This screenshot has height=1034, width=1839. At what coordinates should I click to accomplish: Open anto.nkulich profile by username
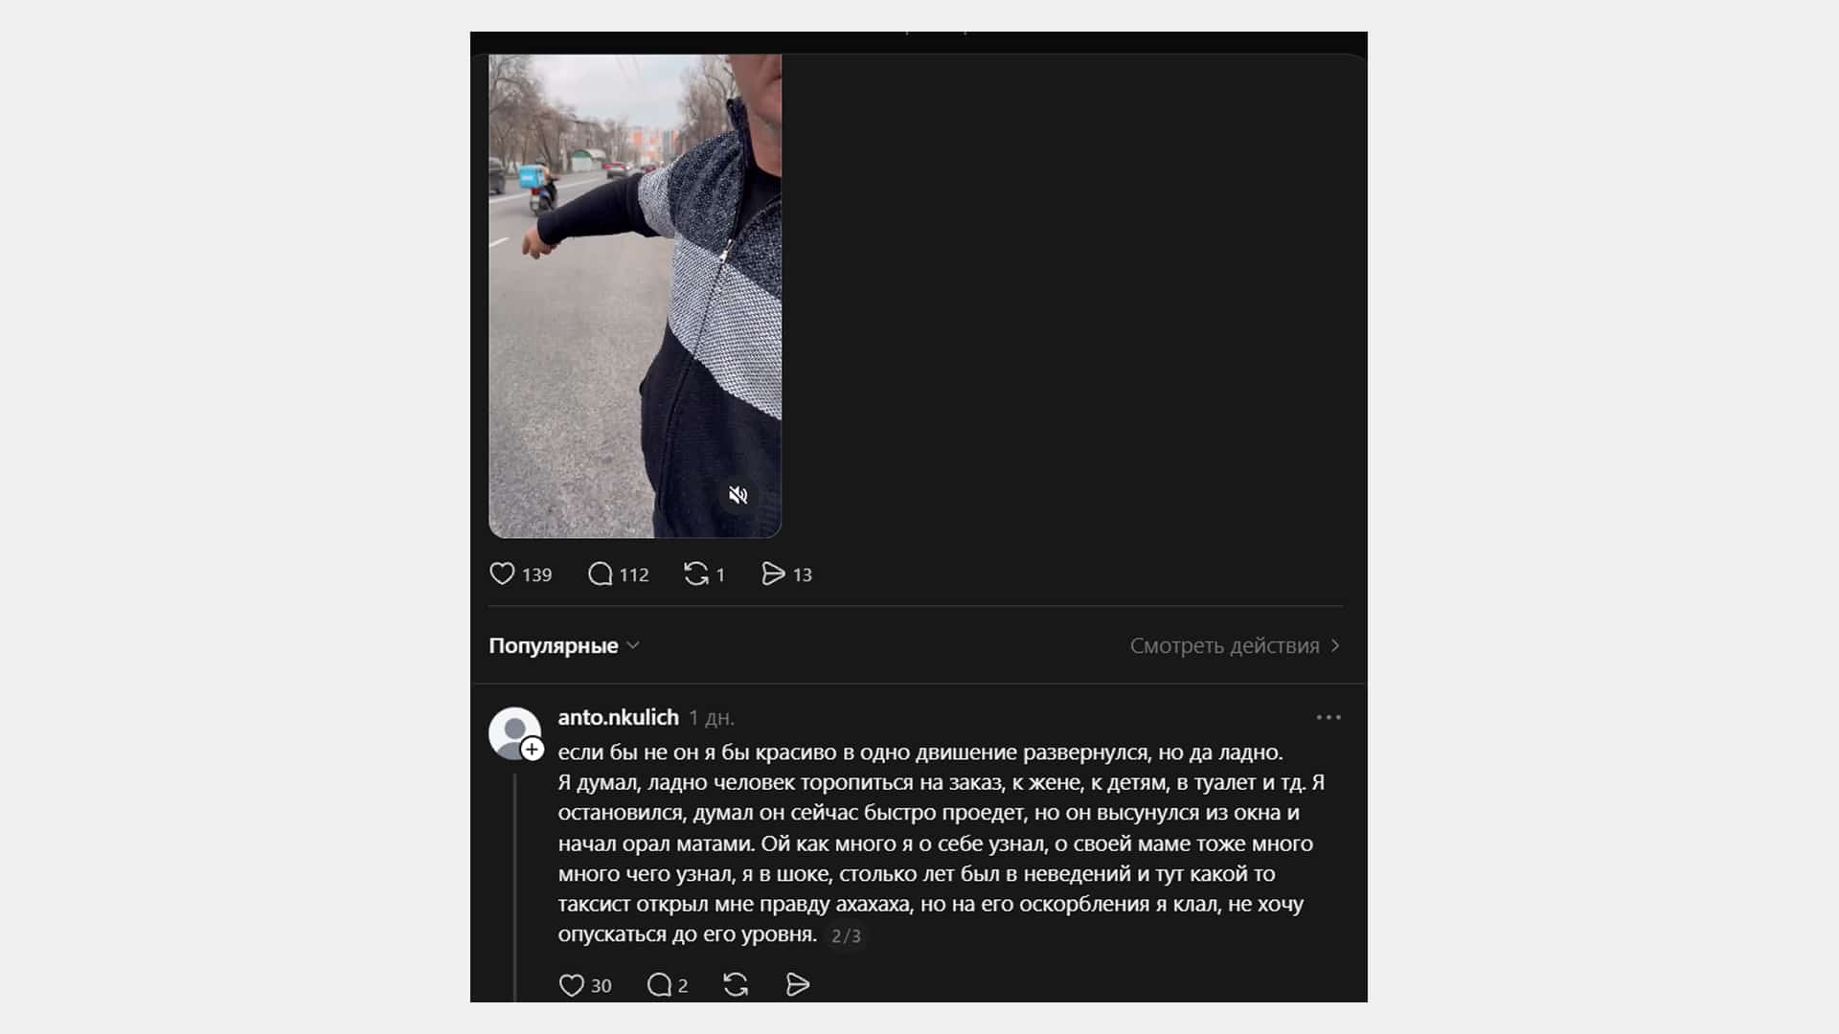pyautogui.click(x=618, y=717)
